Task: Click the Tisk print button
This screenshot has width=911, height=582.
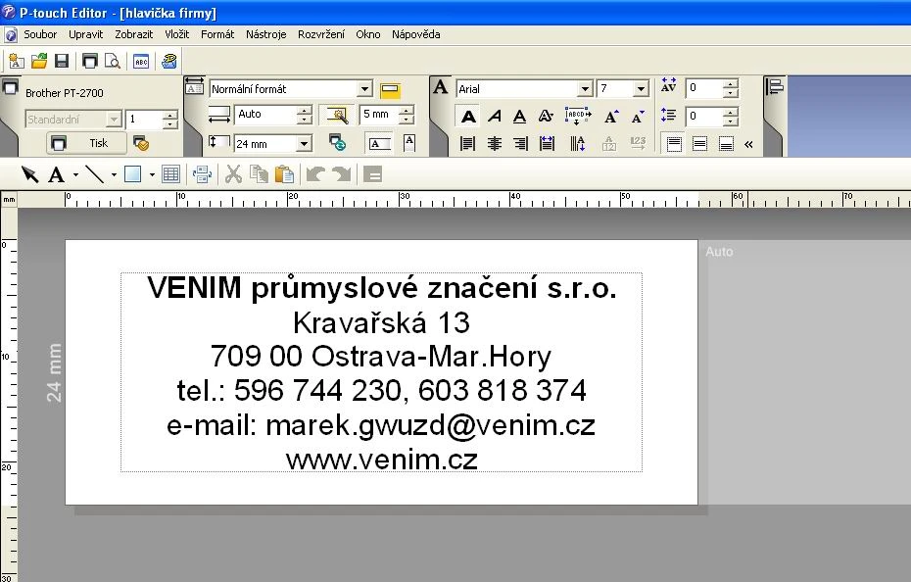Action: tap(86, 143)
